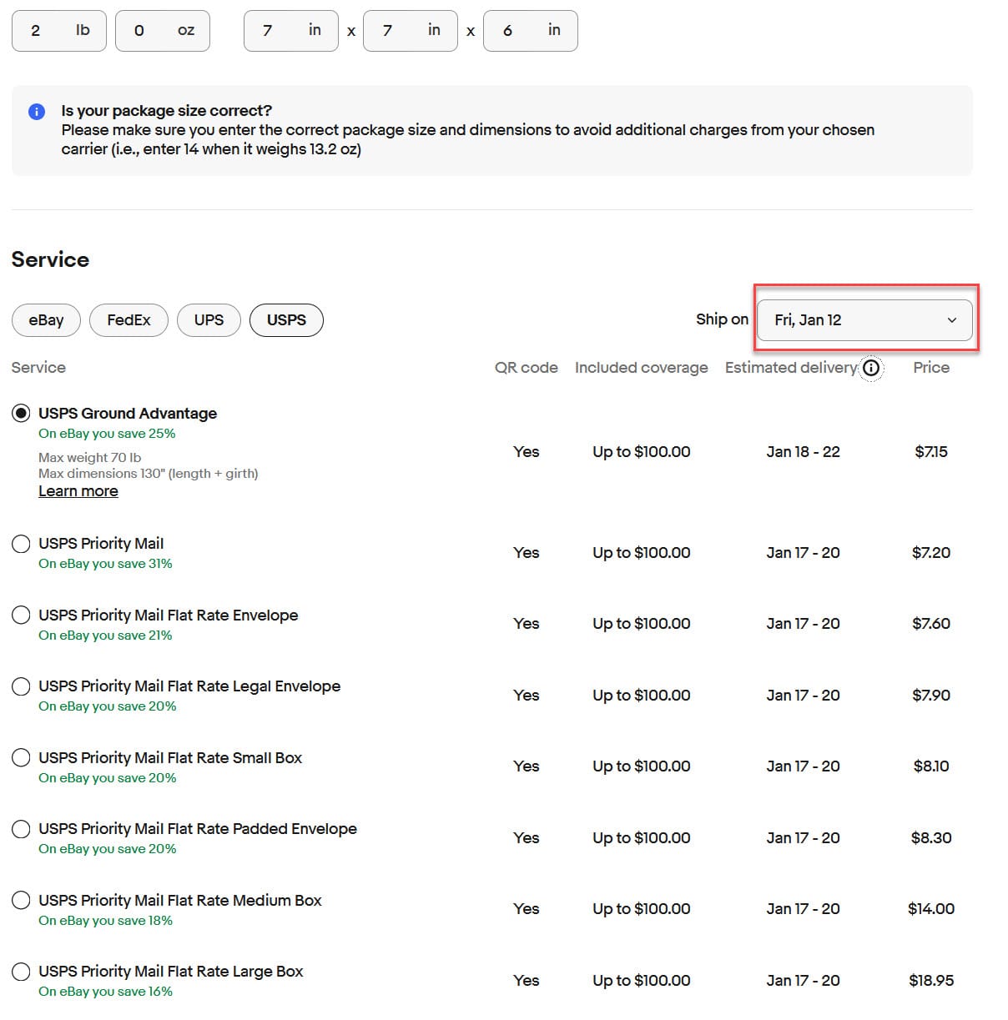Click 'On eBay you save 31%' text

(105, 564)
